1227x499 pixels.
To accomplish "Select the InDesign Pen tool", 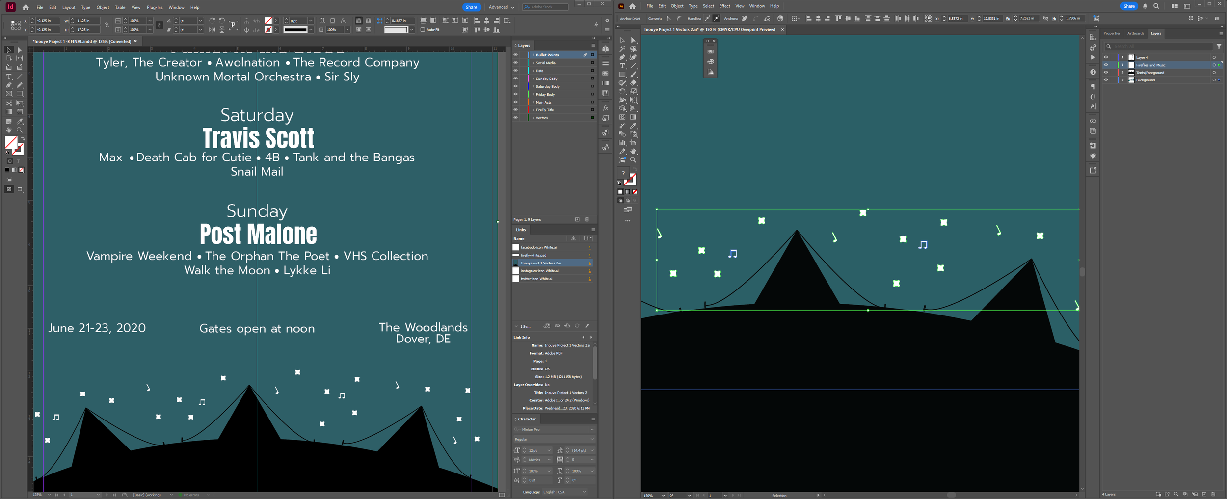I will click(x=9, y=85).
